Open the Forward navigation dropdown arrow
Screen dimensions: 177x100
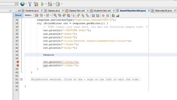[x=51, y=15]
